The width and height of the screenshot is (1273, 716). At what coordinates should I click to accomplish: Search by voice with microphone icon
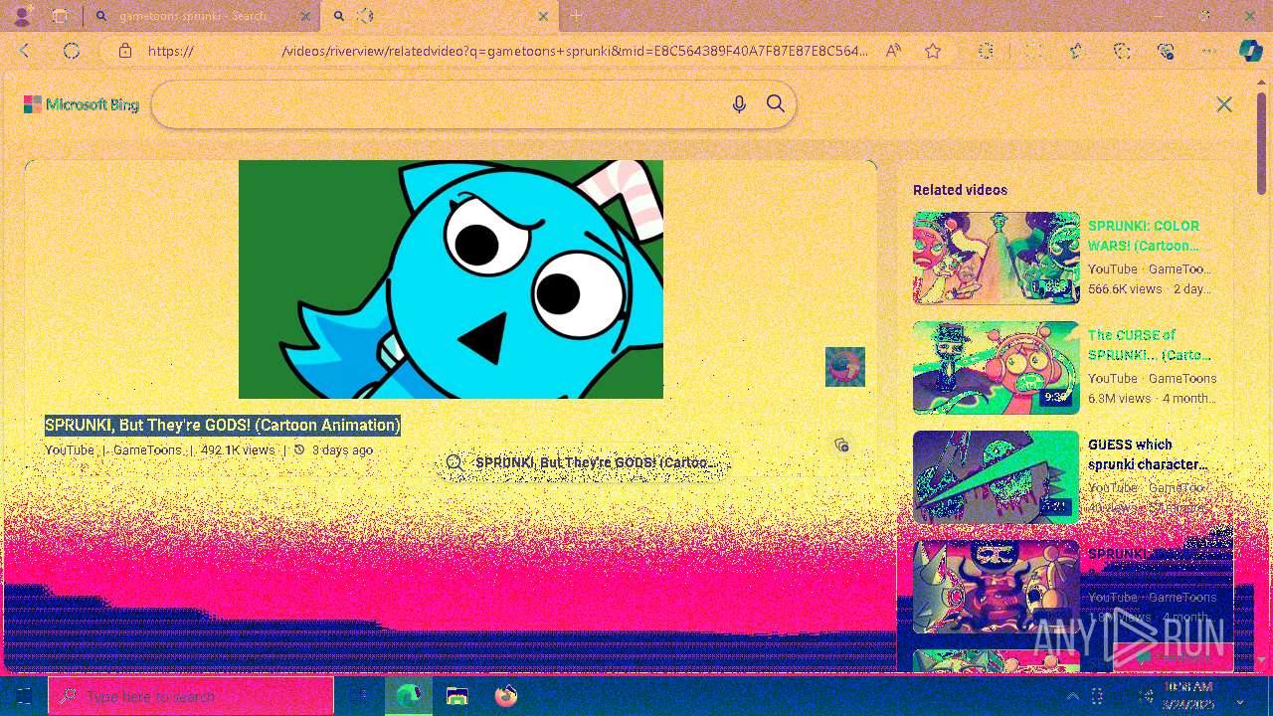tap(739, 104)
